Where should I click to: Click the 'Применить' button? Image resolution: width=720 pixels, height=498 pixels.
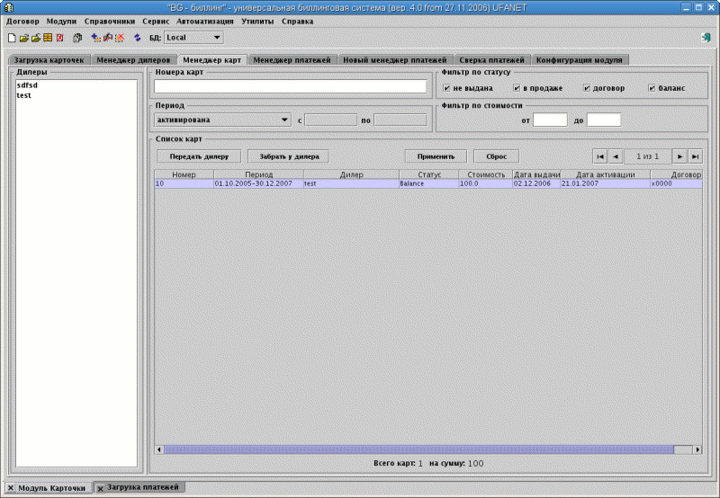436,156
